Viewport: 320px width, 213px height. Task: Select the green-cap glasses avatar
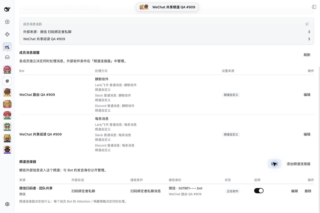tap(7, 127)
